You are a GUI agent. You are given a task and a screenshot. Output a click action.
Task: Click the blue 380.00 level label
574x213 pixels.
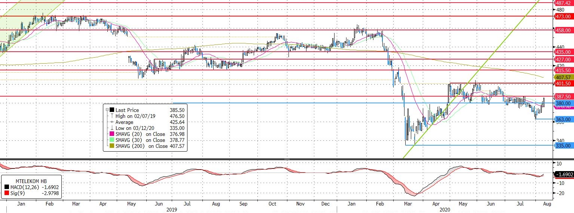coord(564,103)
